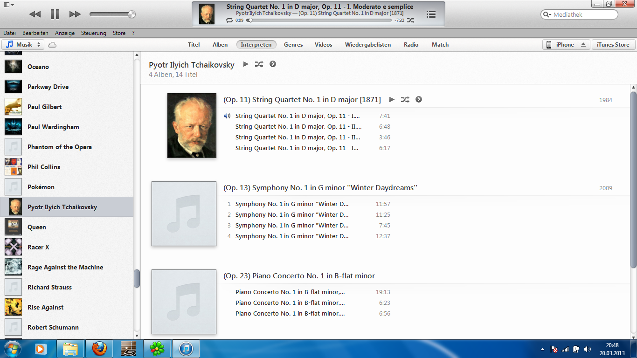Open the Up Next list icon
The height and width of the screenshot is (358, 637).
431,14
